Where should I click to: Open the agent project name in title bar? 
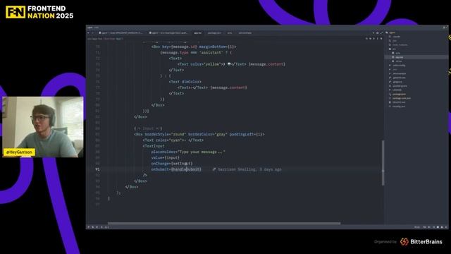point(89,28)
